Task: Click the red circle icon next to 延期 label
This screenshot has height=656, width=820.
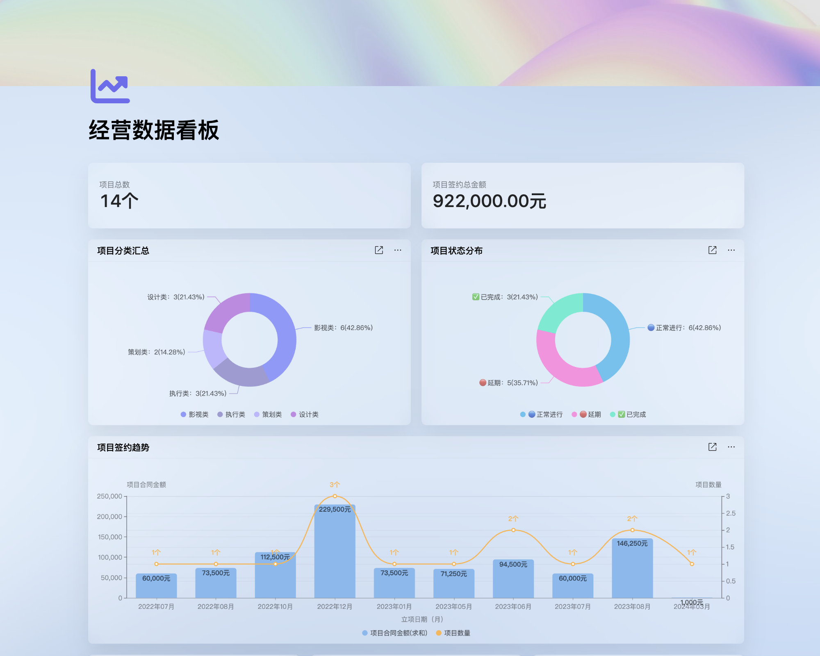Action: pyautogui.click(x=483, y=383)
